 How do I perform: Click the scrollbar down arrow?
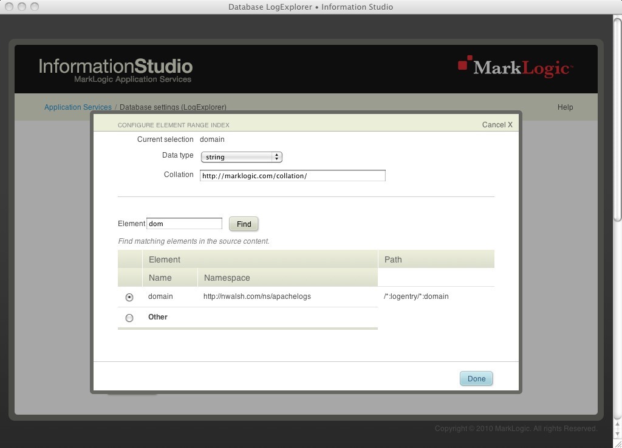(617, 433)
